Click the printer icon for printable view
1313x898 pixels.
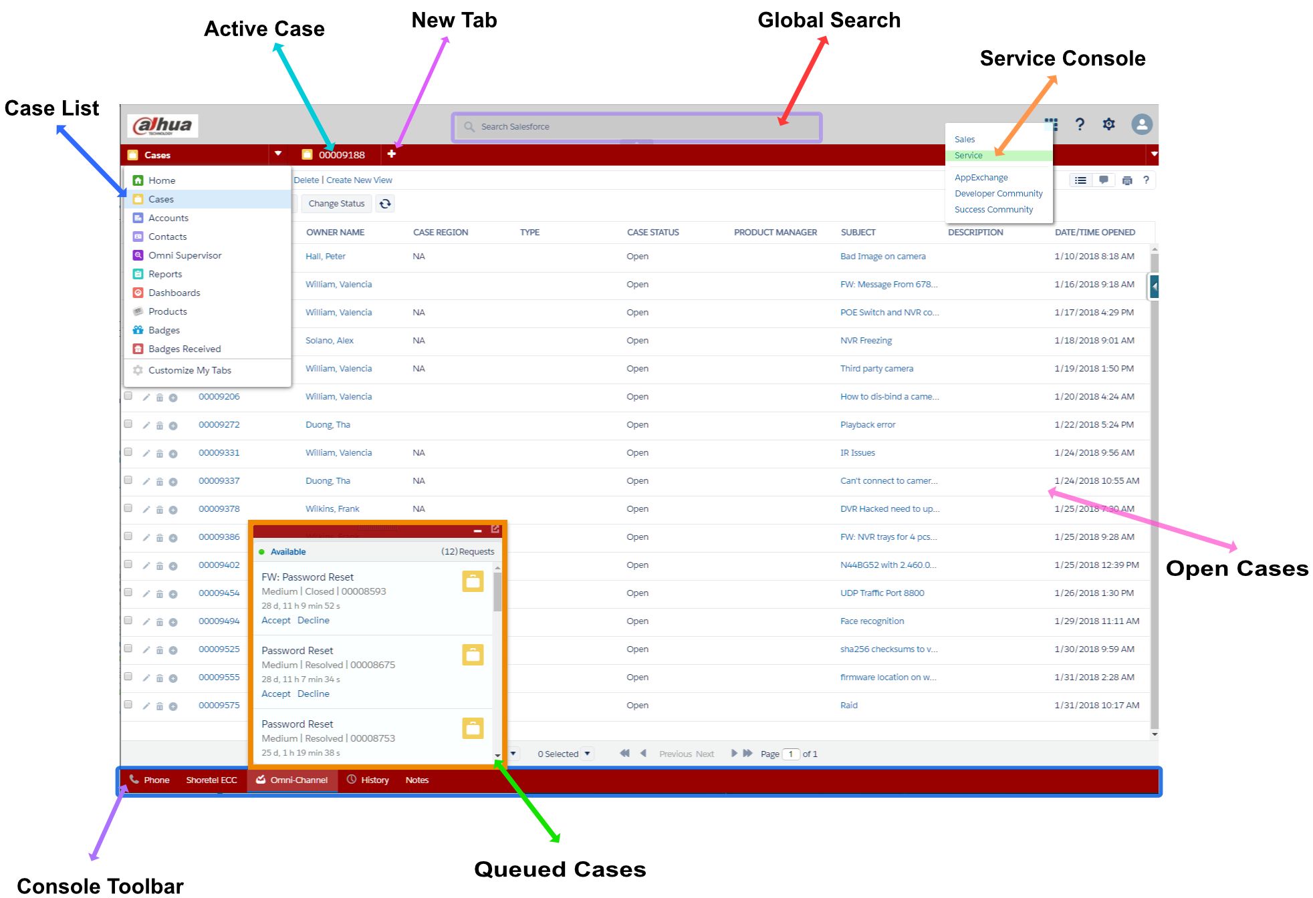[x=1127, y=180]
